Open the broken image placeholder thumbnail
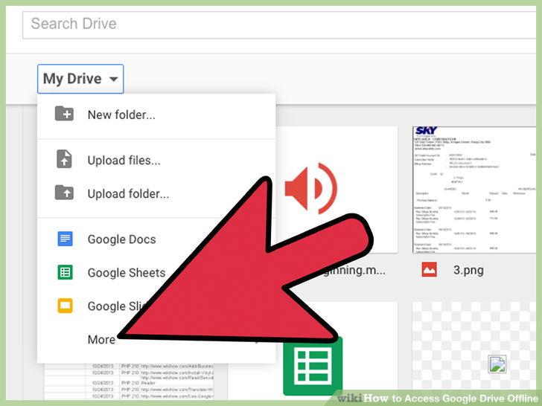Viewport: 542px width, 406px height. tap(497, 364)
